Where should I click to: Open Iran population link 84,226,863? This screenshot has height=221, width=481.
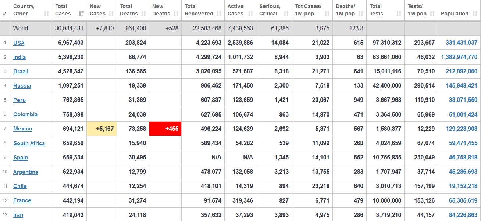[x=463, y=215]
